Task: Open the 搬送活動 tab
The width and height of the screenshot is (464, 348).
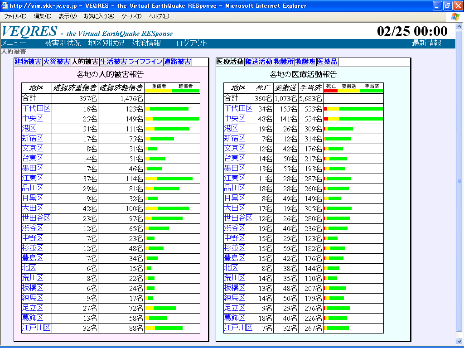Action: (x=258, y=62)
